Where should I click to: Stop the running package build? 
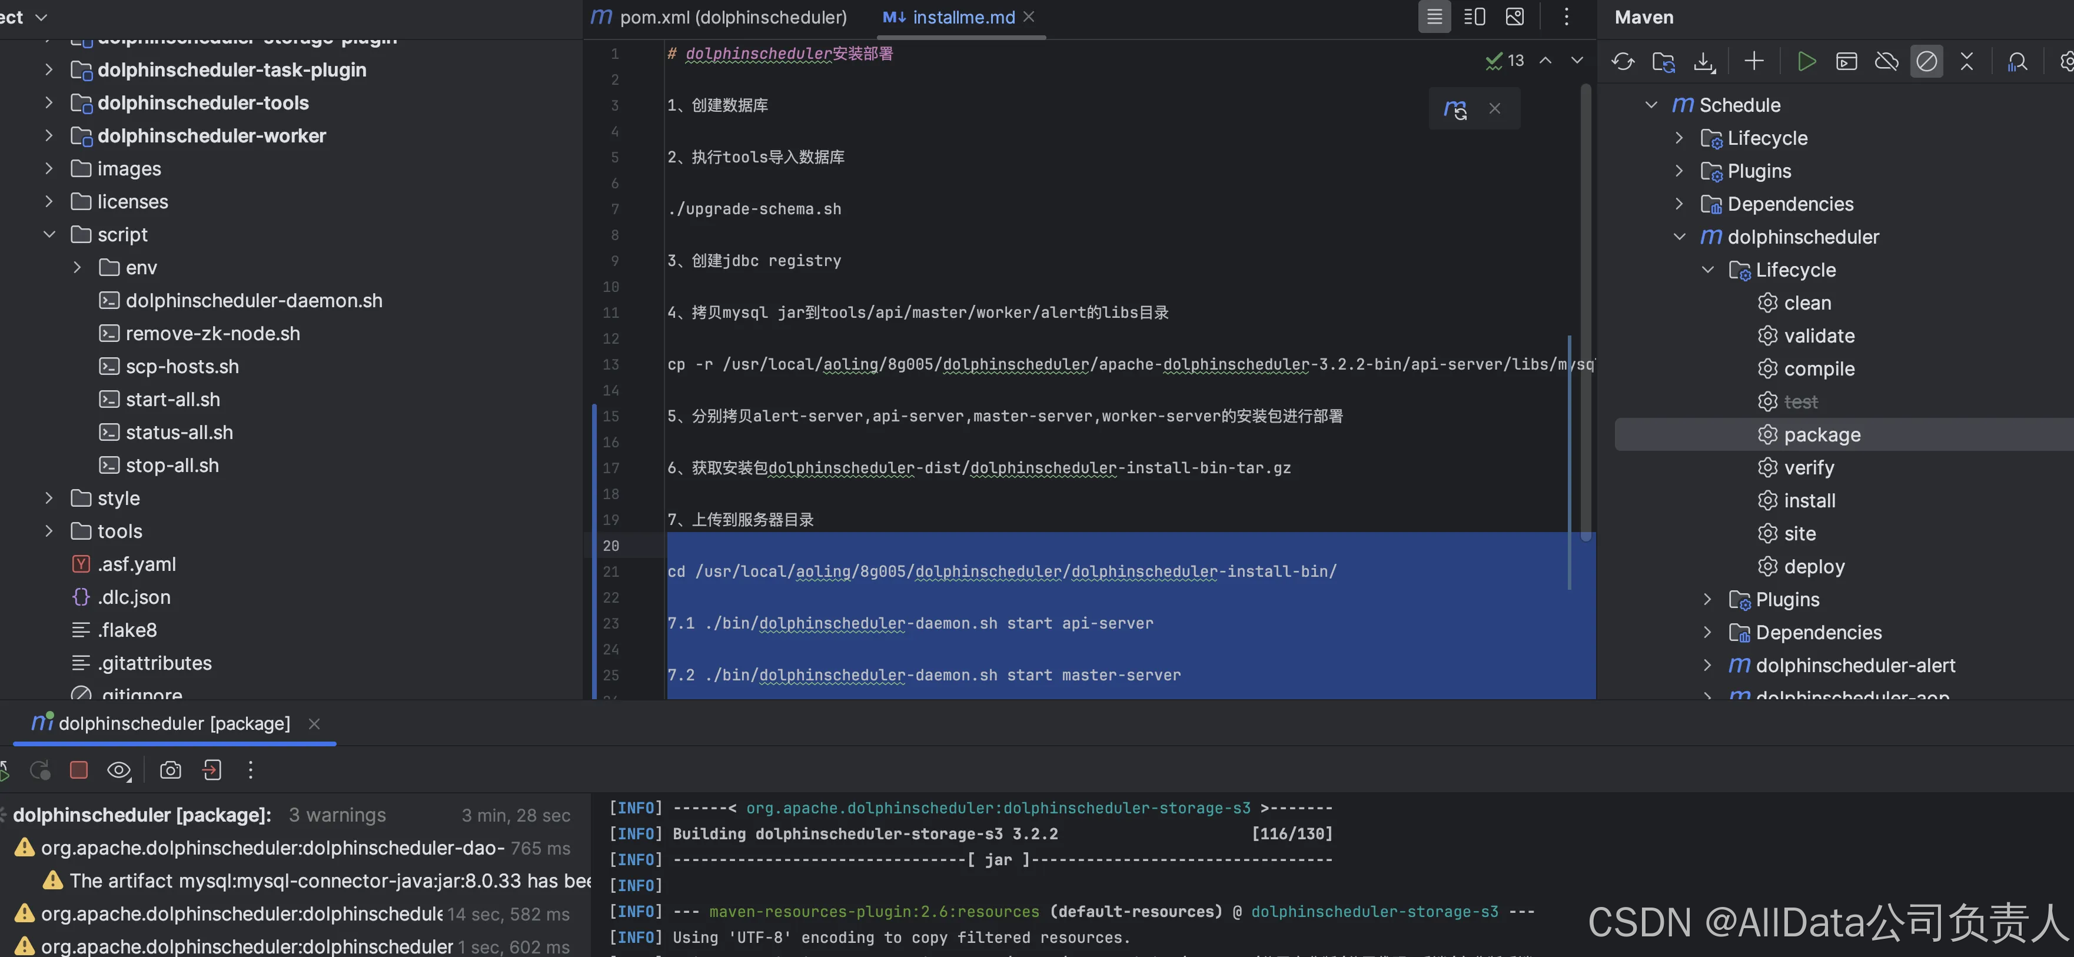click(79, 770)
